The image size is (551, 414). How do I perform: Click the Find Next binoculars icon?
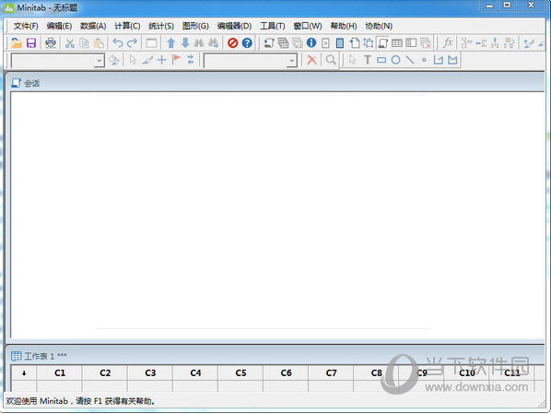[x=213, y=43]
